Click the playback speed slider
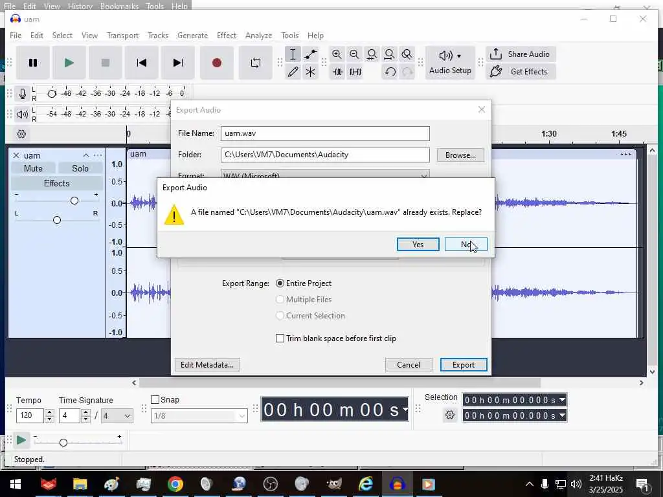The height and width of the screenshot is (497, 663). tap(63, 443)
